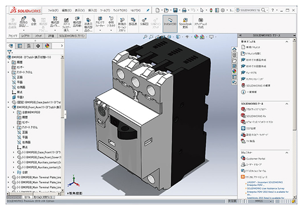Switch to the SOLIDWORKS Add-ins ribbon tab

(x=72, y=36)
